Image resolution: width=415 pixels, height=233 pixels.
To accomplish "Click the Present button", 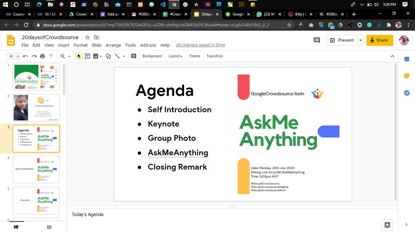I will [x=342, y=40].
